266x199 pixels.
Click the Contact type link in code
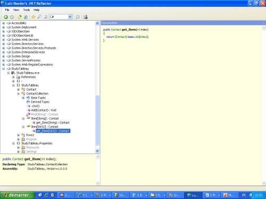tap(116, 30)
